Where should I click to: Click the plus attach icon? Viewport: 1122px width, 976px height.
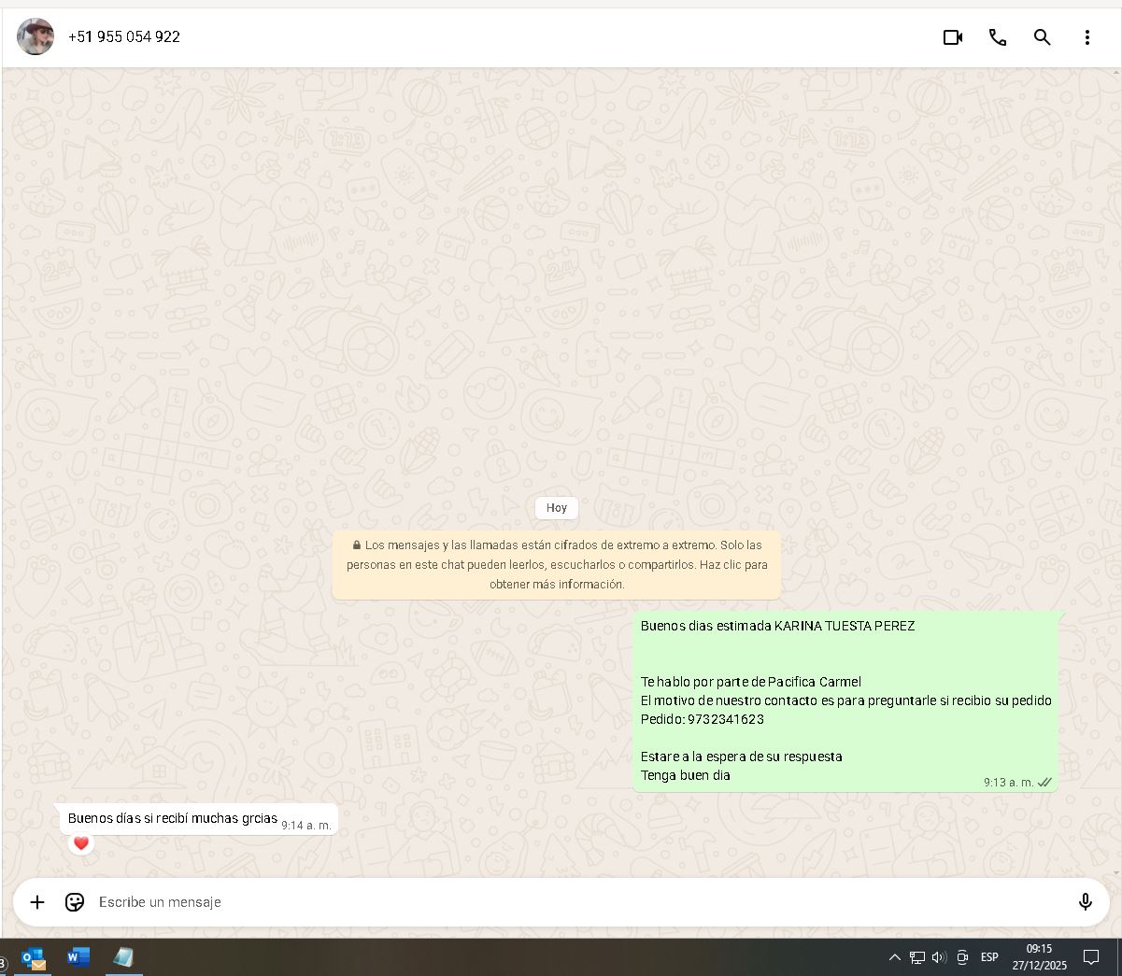pyautogui.click(x=37, y=902)
